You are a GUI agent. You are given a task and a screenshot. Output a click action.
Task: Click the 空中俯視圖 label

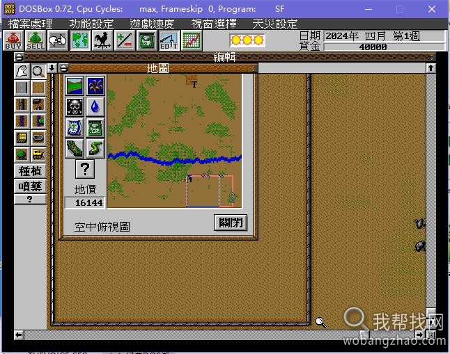pyautogui.click(x=102, y=227)
